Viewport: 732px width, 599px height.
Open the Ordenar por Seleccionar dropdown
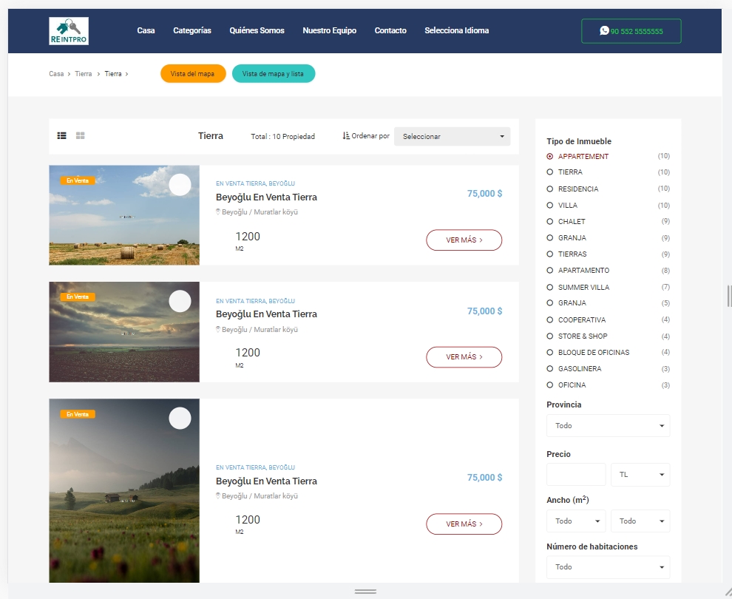[x=452, y=136]
